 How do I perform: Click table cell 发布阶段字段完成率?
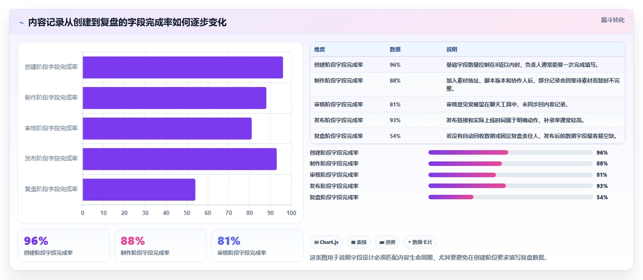[x=339, y=120]
